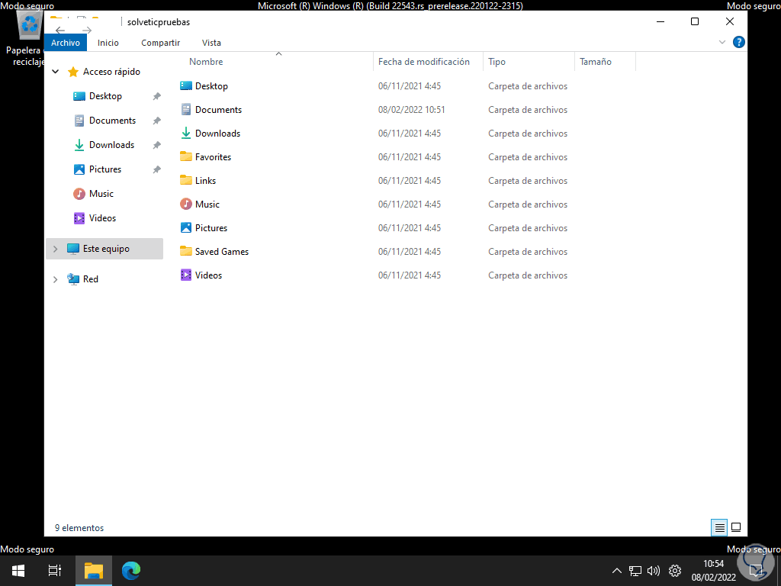The height and width of the screenshot is (586, 781).
Task: Expand the ribbon with the chevron
Action: 722,43
